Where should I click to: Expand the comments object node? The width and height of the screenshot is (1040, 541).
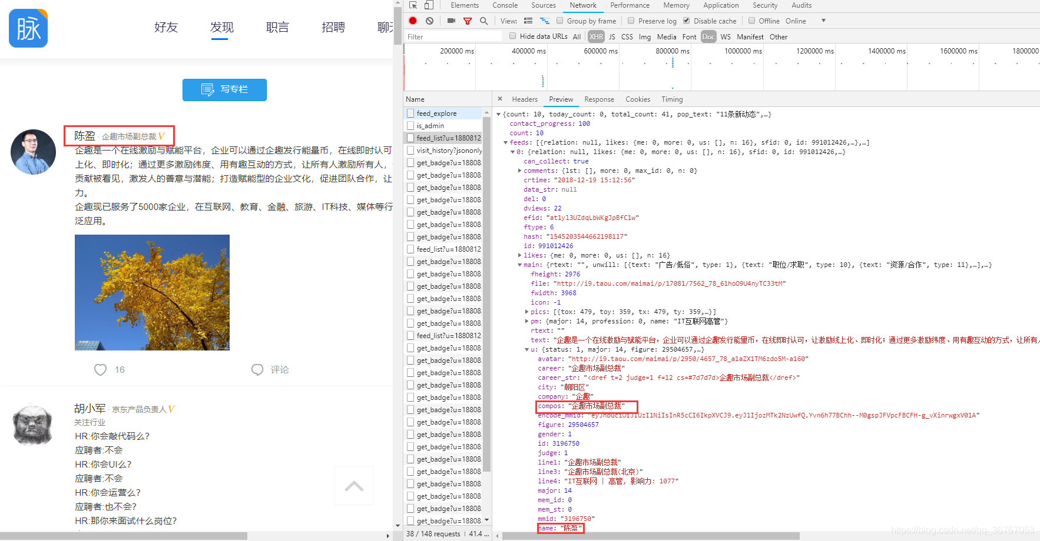(520, 171)
